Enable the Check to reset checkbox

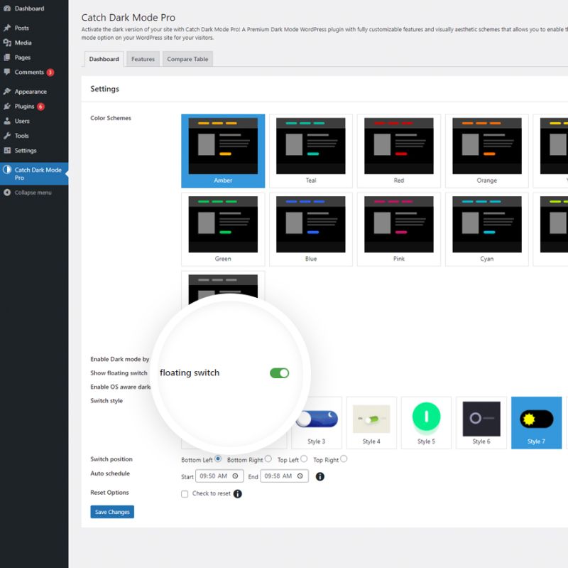click(186, 493)
